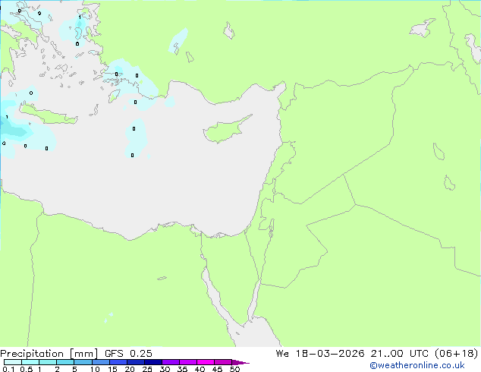The width and height of the screenshot is (481, 372).
Task: Click the island of Cyprus on the map
Action: coord(225,130)
